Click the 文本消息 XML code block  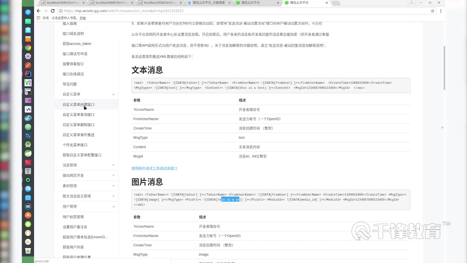271,85
